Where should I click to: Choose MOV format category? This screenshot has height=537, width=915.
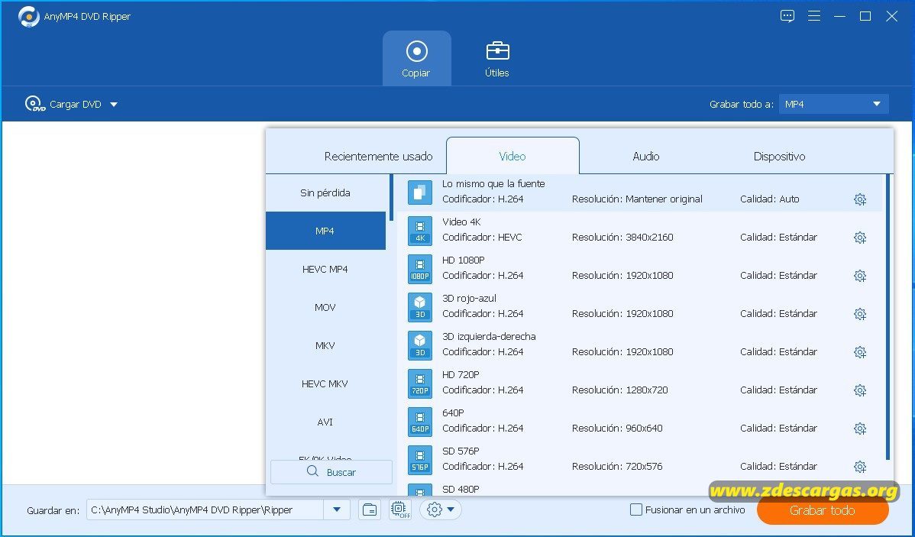click(x=325, y=307)
